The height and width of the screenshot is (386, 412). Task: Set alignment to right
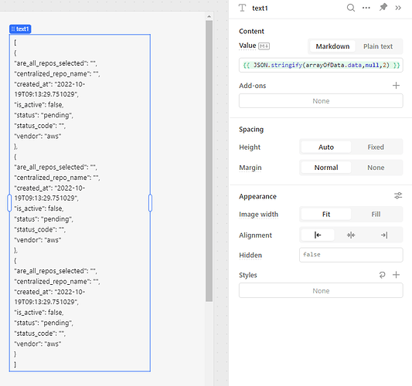point(384,235)
